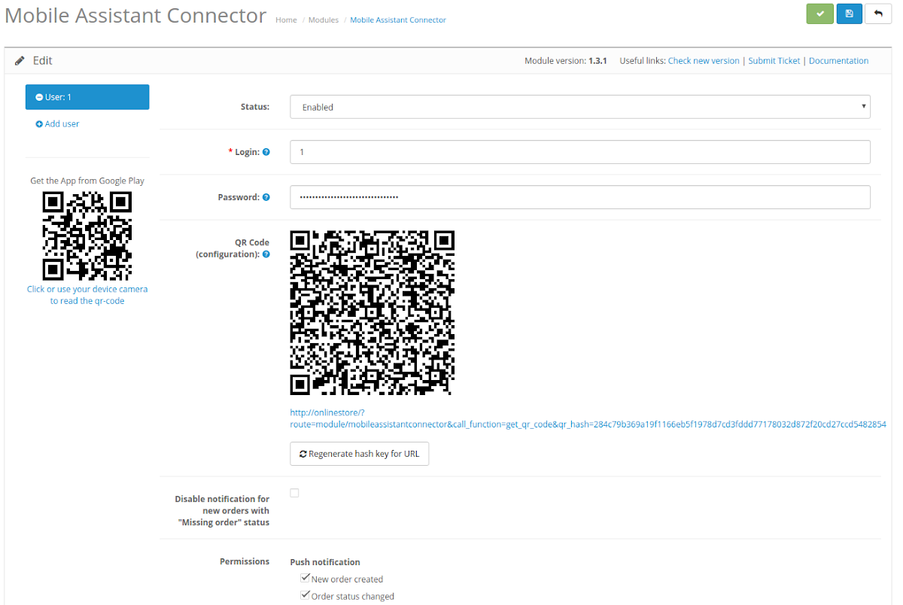
Task: Click the help icon beside Password
Action: pyautogui.click(x=266, y=197)
